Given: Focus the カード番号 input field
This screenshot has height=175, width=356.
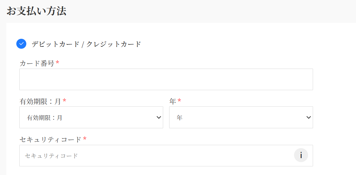Looking at the screenshot, I should coord(166,80).
